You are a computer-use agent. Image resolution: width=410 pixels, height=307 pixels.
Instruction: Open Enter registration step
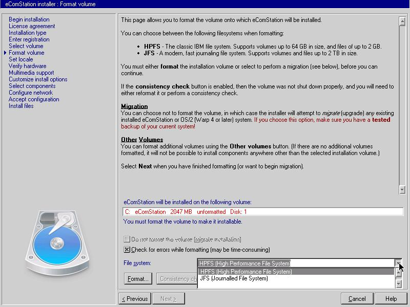pyautogui.click(x=29, y=39)
